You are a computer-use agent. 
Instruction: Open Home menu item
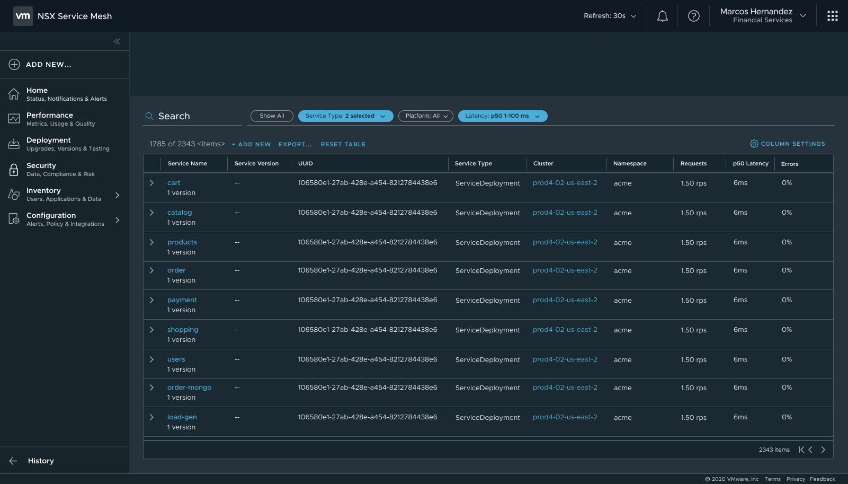(65, 94)
